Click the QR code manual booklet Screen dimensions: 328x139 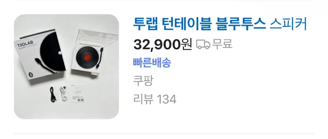pyautogui.click(x=77, y=94)
